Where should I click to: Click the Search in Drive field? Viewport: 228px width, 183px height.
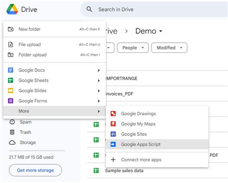tap(154, 9)
